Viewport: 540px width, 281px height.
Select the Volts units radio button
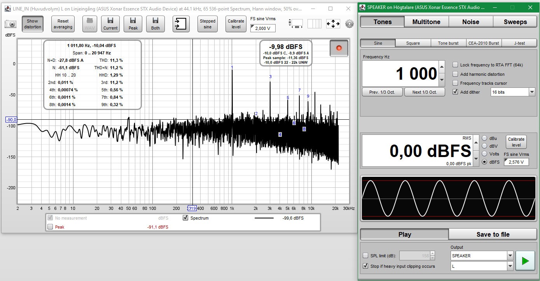[485, 154]
